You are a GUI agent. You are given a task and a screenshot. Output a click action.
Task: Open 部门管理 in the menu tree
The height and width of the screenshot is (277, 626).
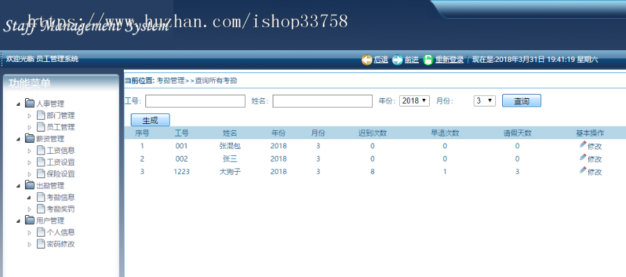(x=61, y=116)
